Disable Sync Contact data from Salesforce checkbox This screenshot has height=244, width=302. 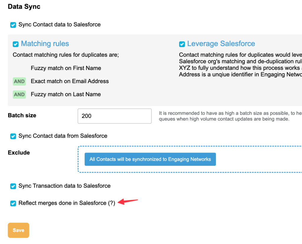[x=13, y=136]
